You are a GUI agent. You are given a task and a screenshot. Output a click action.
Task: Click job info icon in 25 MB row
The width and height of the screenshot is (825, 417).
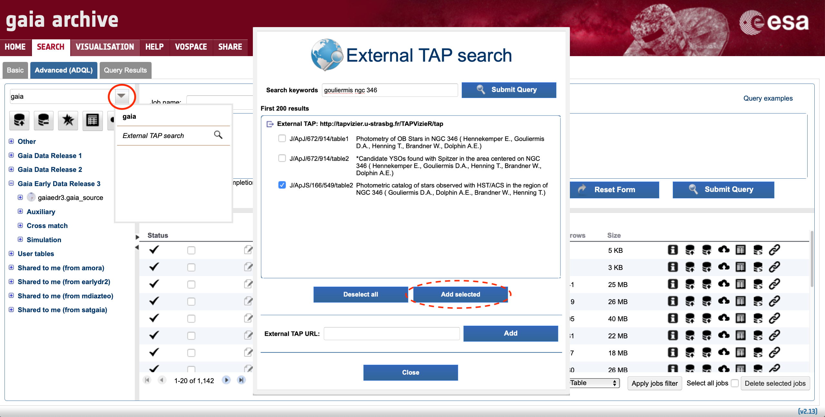click(673, 284)
